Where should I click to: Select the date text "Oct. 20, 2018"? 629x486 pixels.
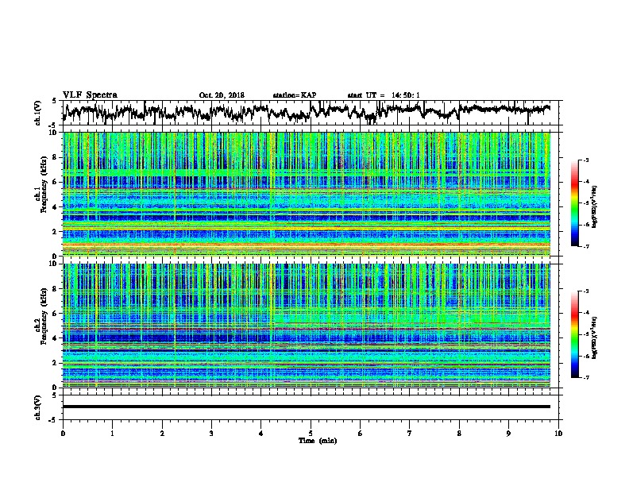pyautogui.click(x=222, y=95)
